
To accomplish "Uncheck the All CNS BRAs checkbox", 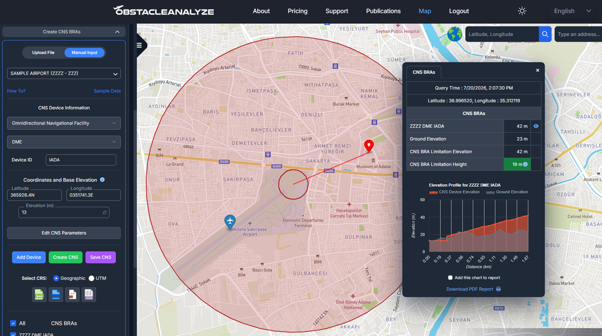I will pos(13,323).
